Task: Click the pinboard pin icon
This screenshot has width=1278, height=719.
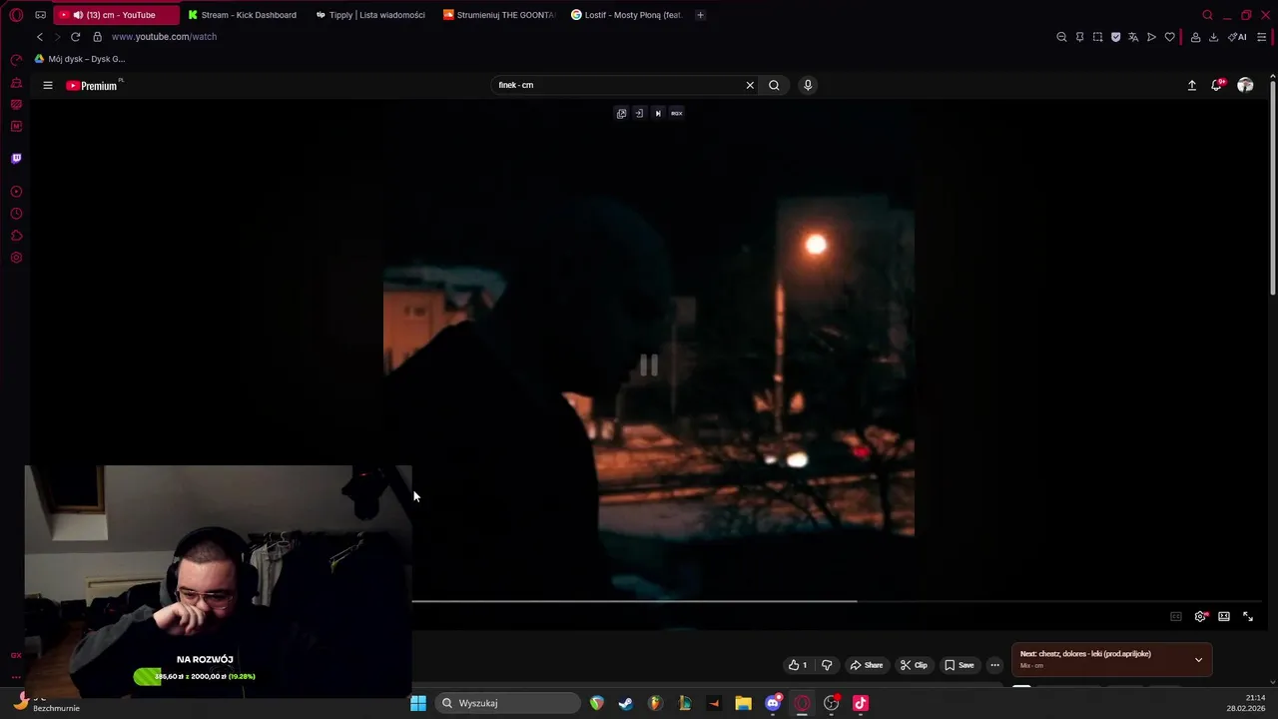Action: 1079,37
